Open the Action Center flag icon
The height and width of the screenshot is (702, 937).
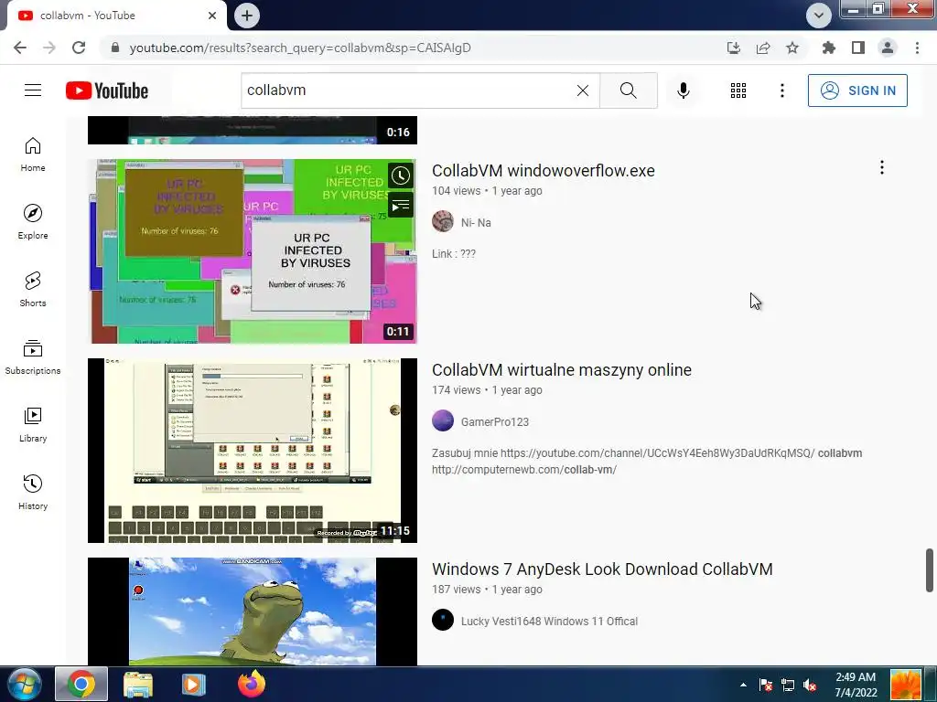766,686
